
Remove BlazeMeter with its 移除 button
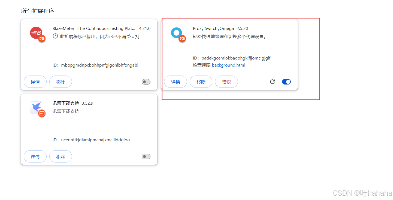[x=61, y=82]
